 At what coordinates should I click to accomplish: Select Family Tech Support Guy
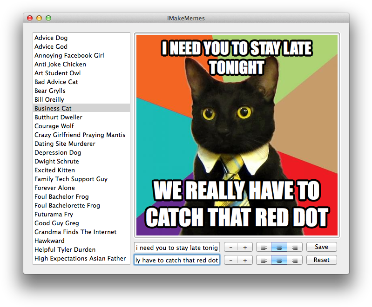pos(81,179)
